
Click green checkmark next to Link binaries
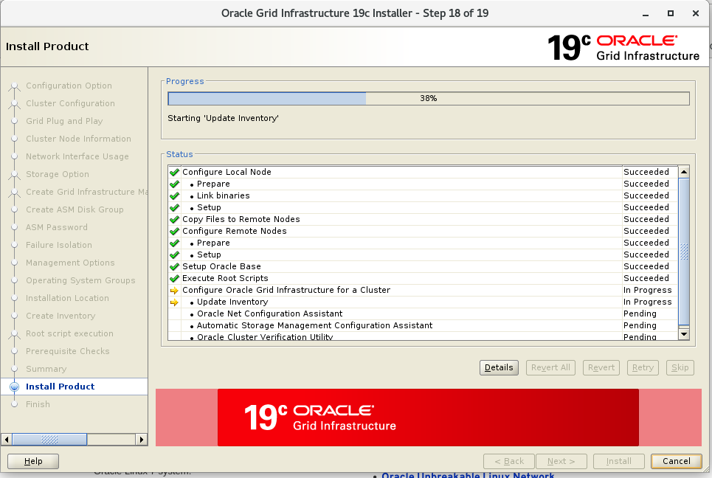tap(174, 195)
